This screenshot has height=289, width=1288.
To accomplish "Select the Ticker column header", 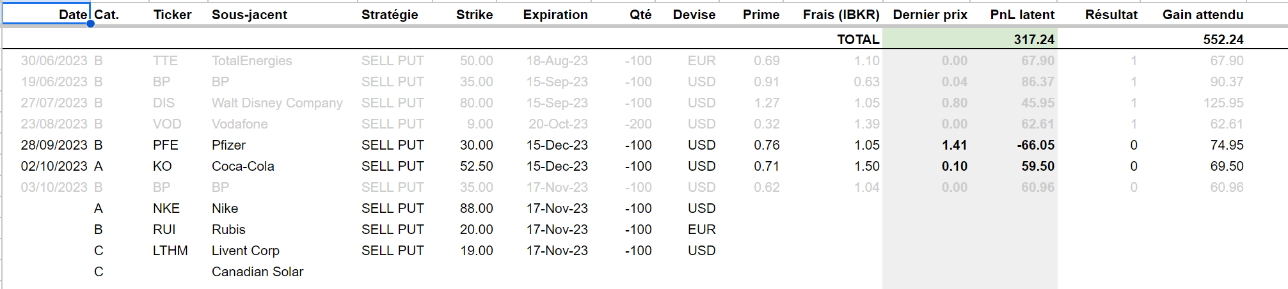I will tap(172, 15).
